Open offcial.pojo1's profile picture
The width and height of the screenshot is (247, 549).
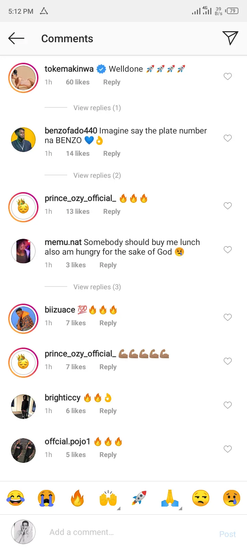[23, 450]
